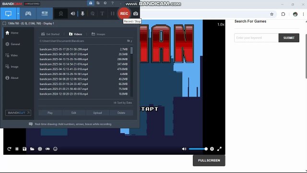This screenshot has height=173, width=307.
Task: Open Bandicam help question mark
Action: click(x=112, y=3)
